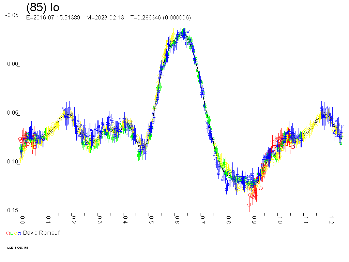
Task: Click the date text M=2023-02-13
Action: (x=105, y=18)
